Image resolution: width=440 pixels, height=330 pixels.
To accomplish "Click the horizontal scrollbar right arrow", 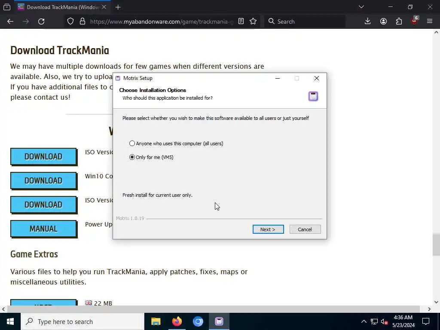I will click(x=429, y=309).
